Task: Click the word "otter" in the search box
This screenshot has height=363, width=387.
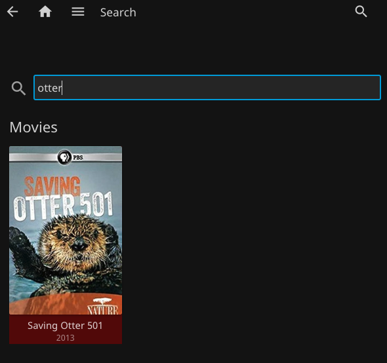Action: (49, 88)
